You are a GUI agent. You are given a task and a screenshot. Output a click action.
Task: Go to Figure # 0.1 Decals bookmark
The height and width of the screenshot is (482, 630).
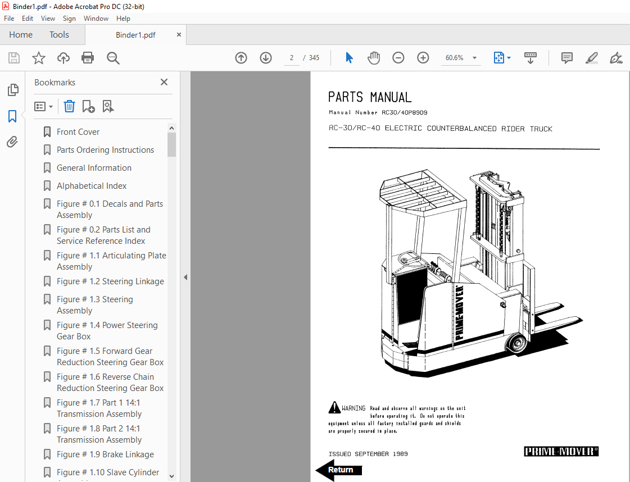point(110,210)
